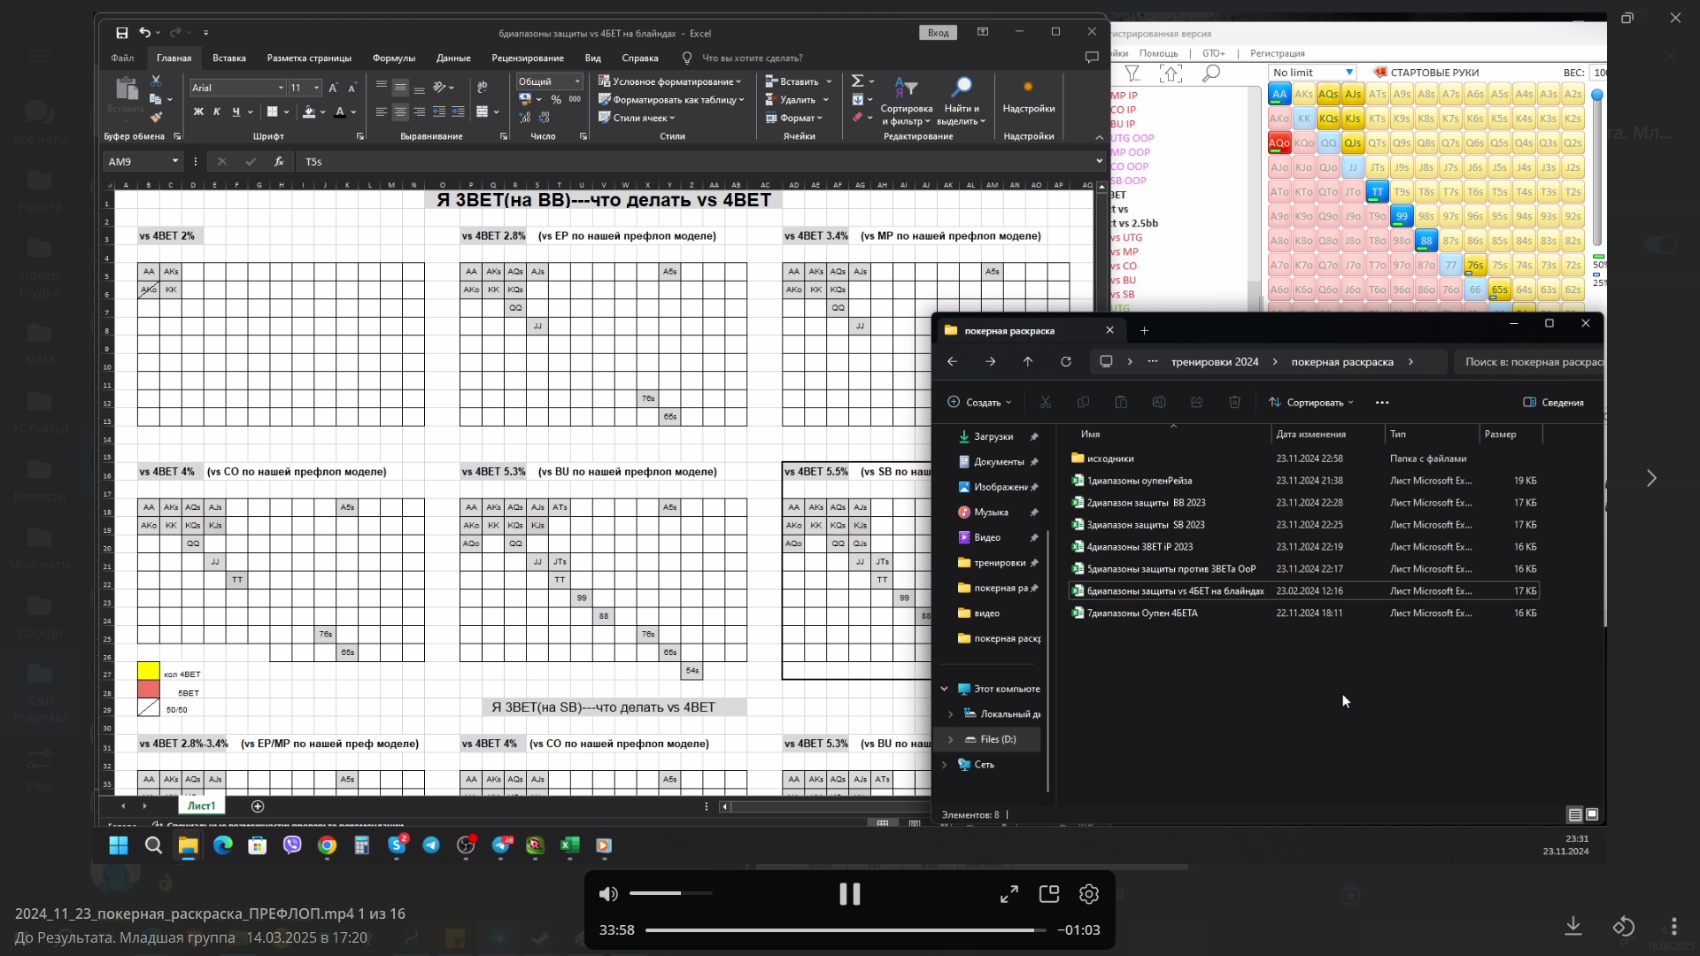
Task: Go back in File Explorer
Action: (952, 361)
